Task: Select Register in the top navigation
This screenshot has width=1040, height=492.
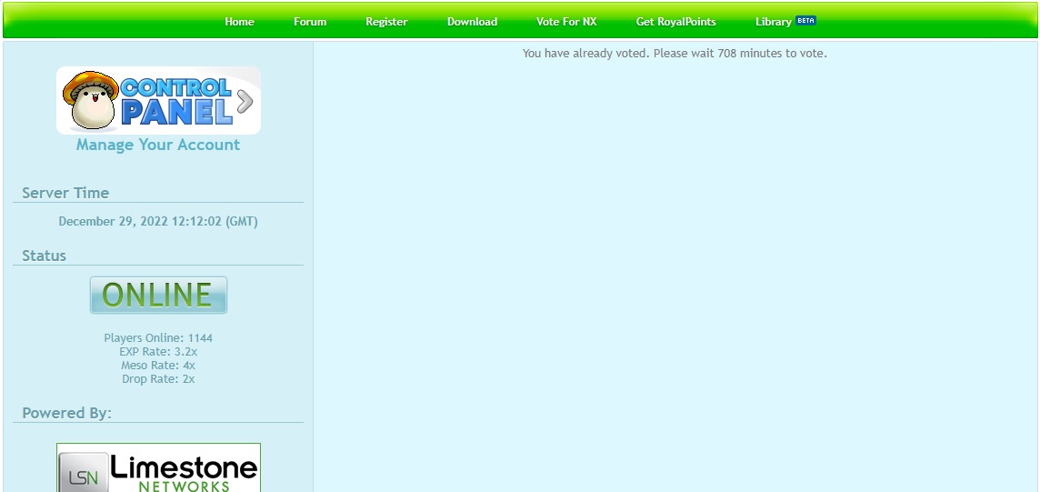Action: pos(386,22)
